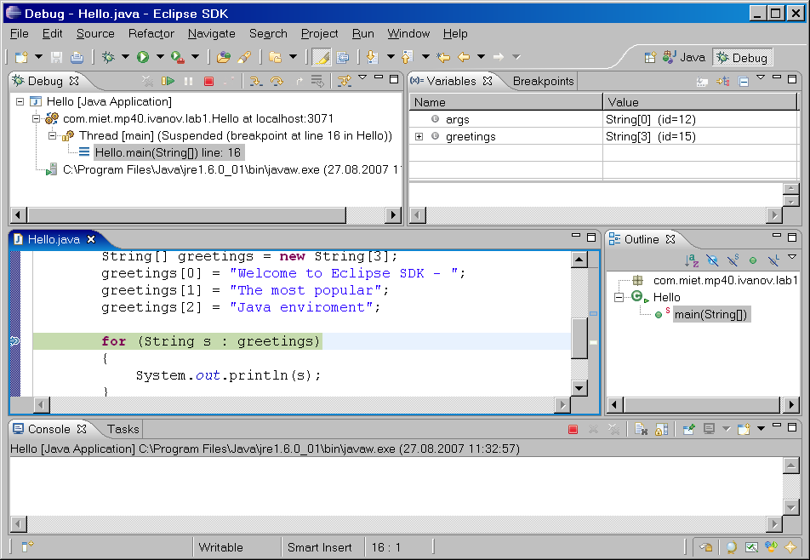810x560 pixels.
Task: Toggle Hide Non-Public Members green dot
Action: point(753,260)
